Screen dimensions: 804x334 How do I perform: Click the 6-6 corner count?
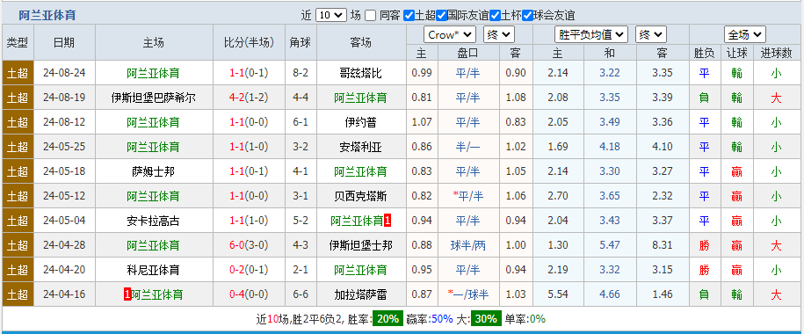tap(301, 294)
